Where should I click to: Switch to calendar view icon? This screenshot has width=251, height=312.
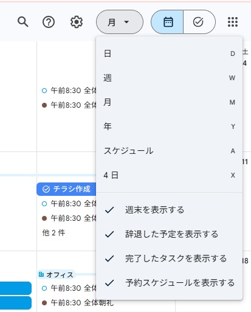point(167,22)
